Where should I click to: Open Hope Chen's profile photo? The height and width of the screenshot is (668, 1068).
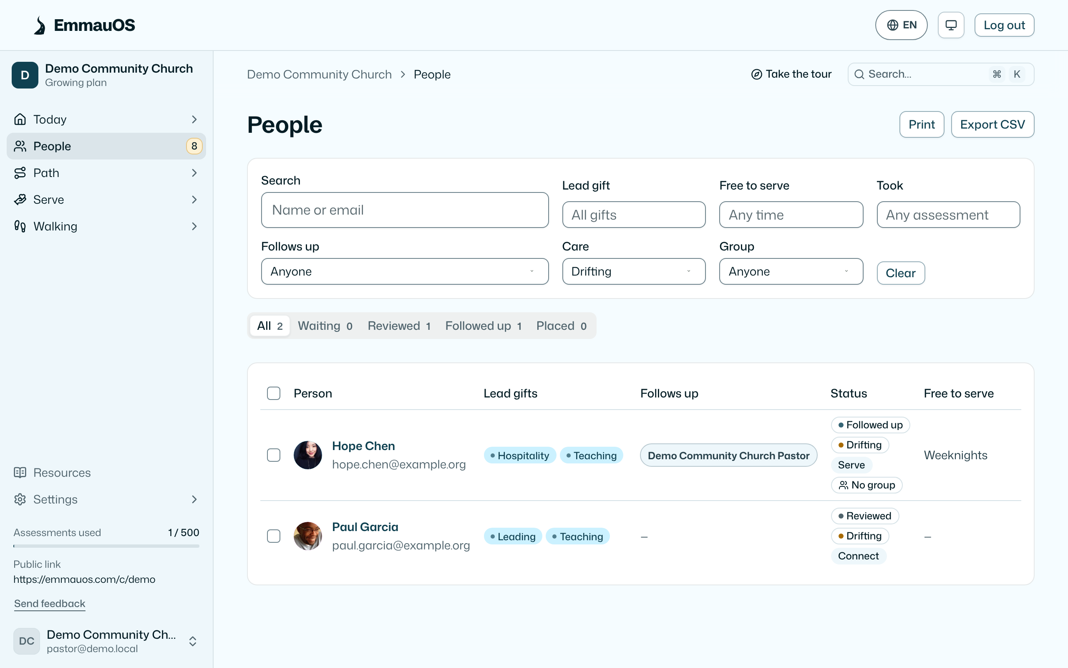[307, 455]
